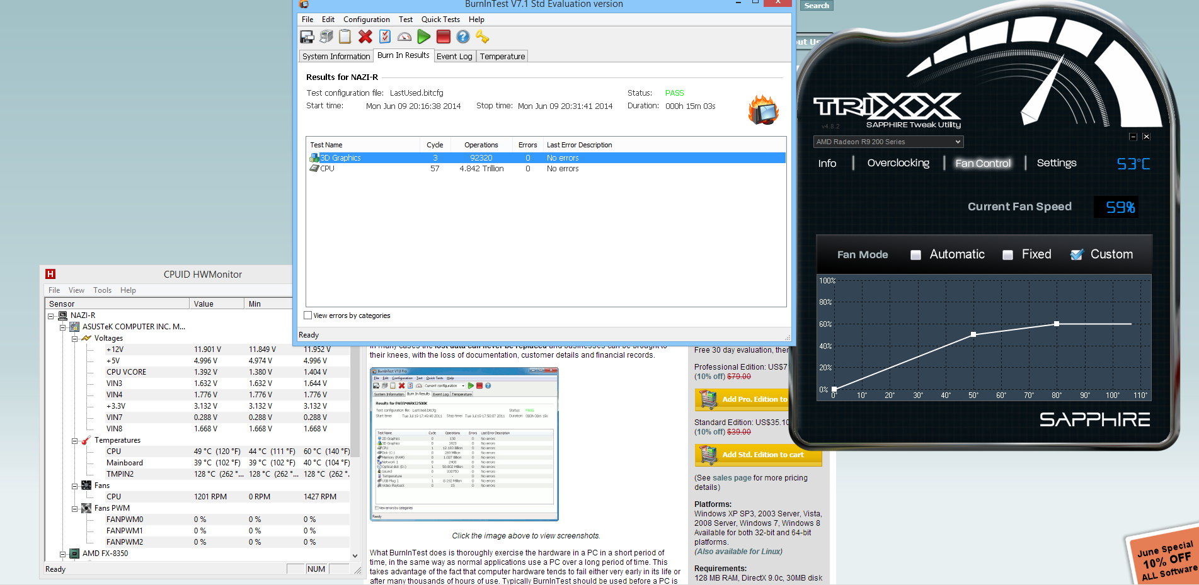Screen dimensions: 1199x585
Task: Switch to the Event Log tab
Action: pos(454,56)
